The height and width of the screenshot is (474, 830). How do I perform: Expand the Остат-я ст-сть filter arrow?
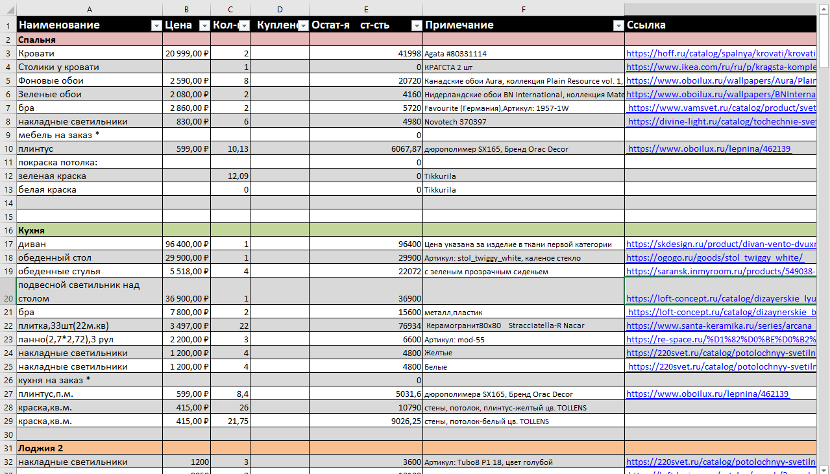pyautogui.click(x=416, y=25)
